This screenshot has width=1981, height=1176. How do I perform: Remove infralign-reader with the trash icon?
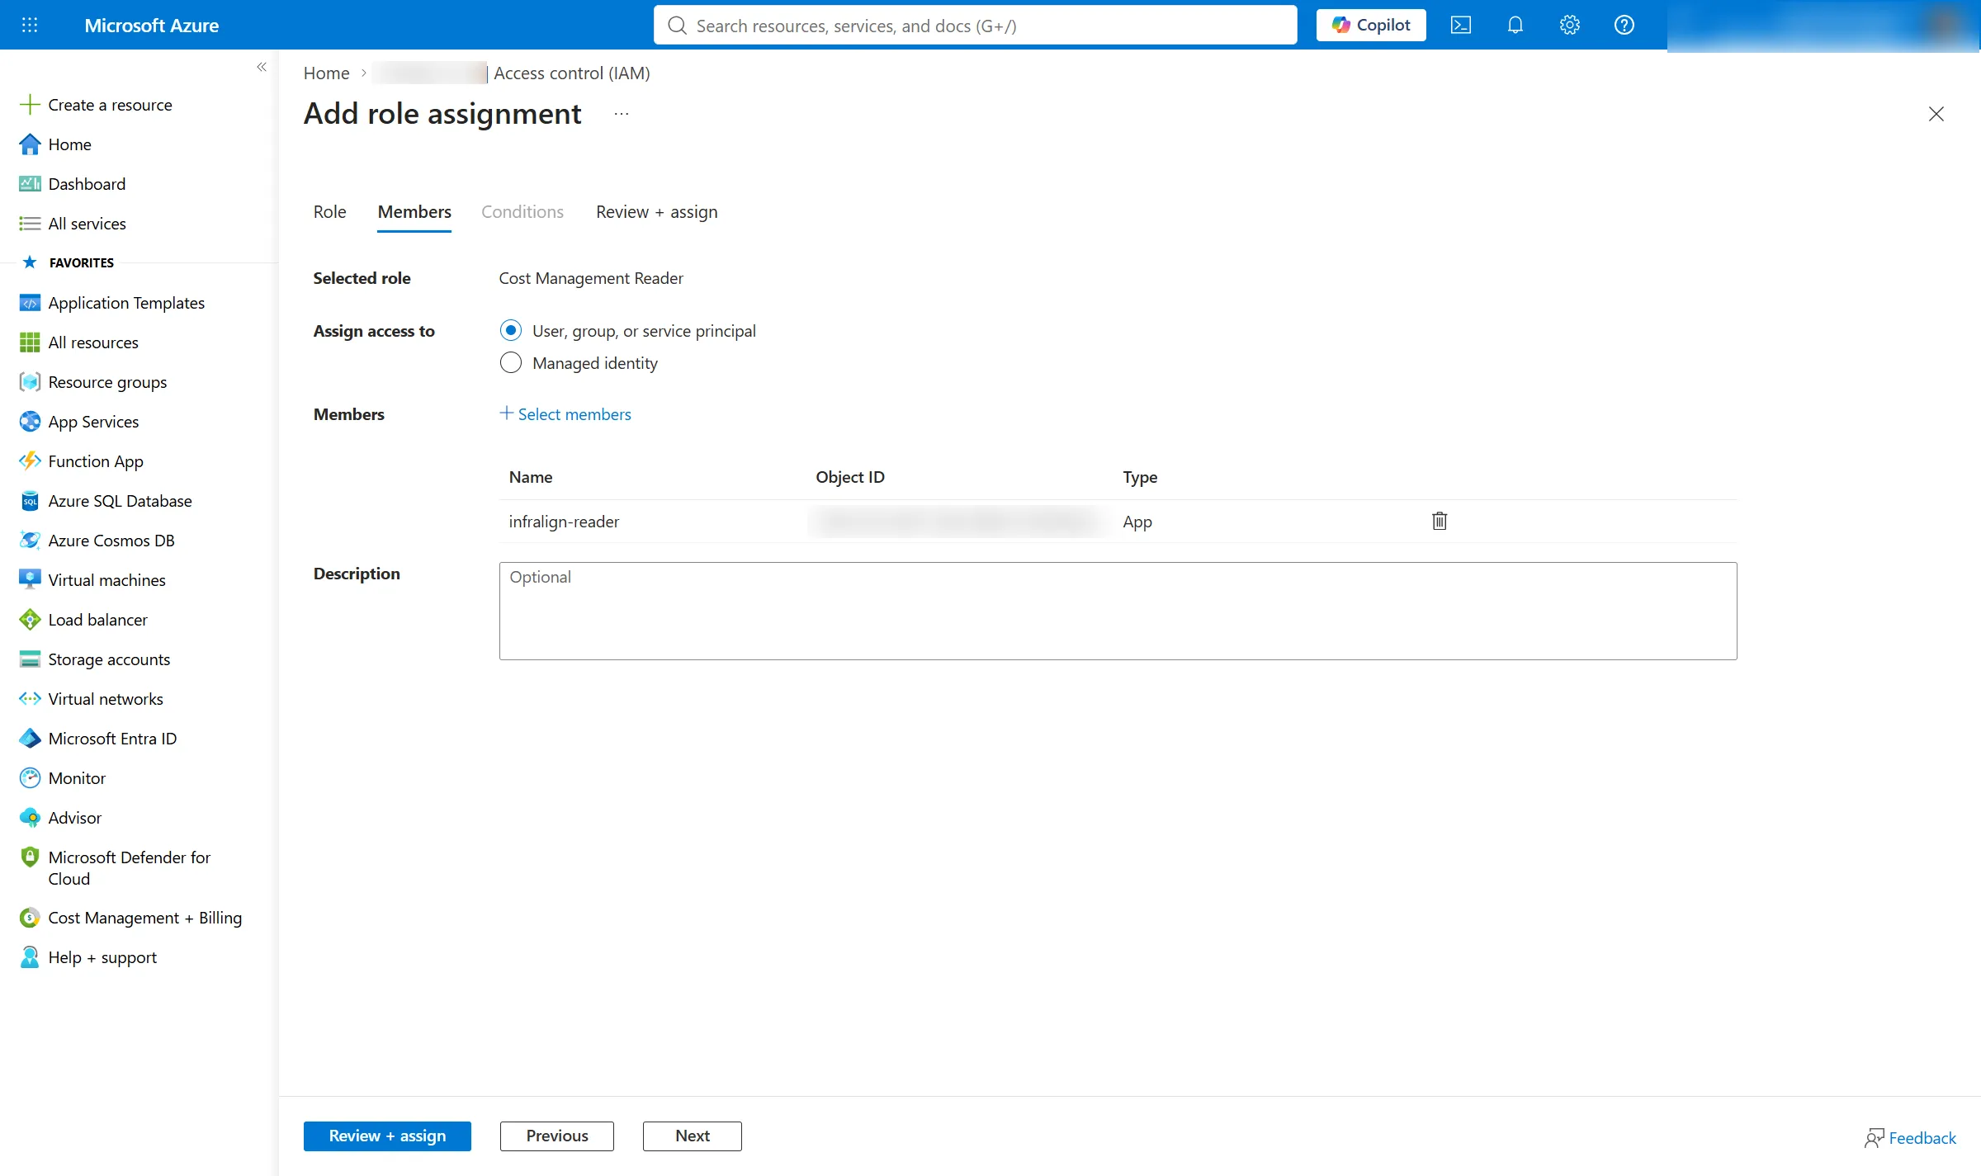tap(1440, 521)
